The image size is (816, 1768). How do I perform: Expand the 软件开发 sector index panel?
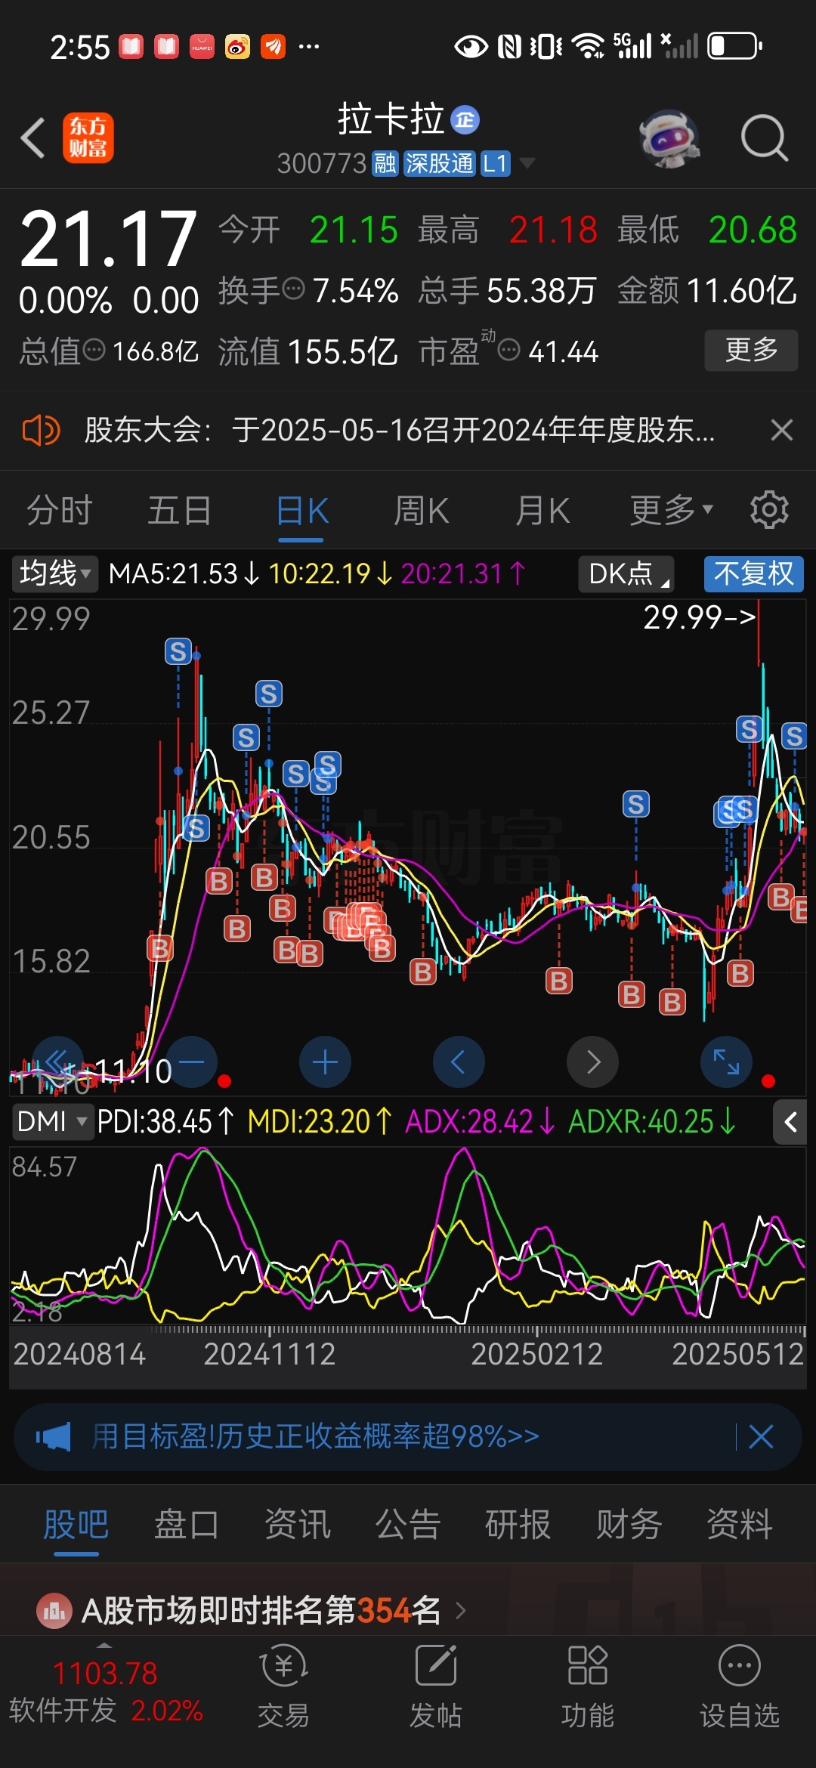point(106,1689)
